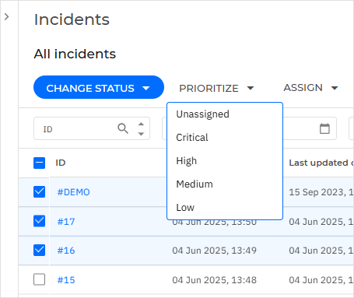Image resolution: width=354 pixels, height=298 pixels.
Task: Open incident #15 link
Action: [x=66, y=280]
